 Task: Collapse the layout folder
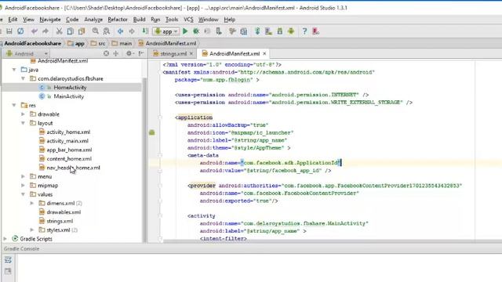click(x=23, y=123)
